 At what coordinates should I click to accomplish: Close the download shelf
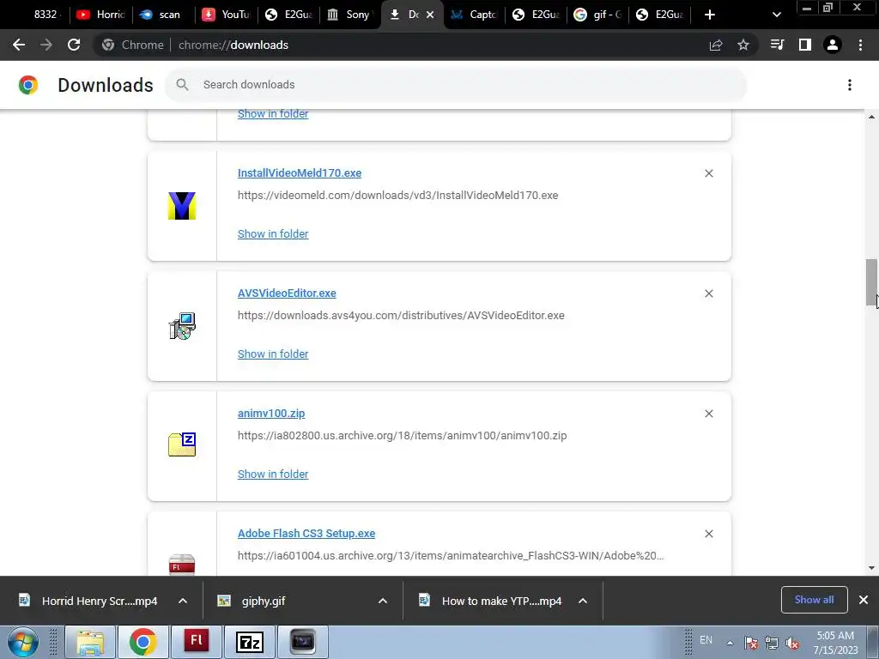(x=864, y=600)
